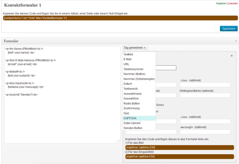Click the Kontaktformular 1 title

[x=23, y=5]
